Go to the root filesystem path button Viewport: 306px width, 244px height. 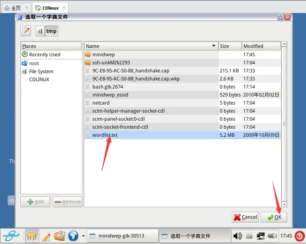pos(40,31)
